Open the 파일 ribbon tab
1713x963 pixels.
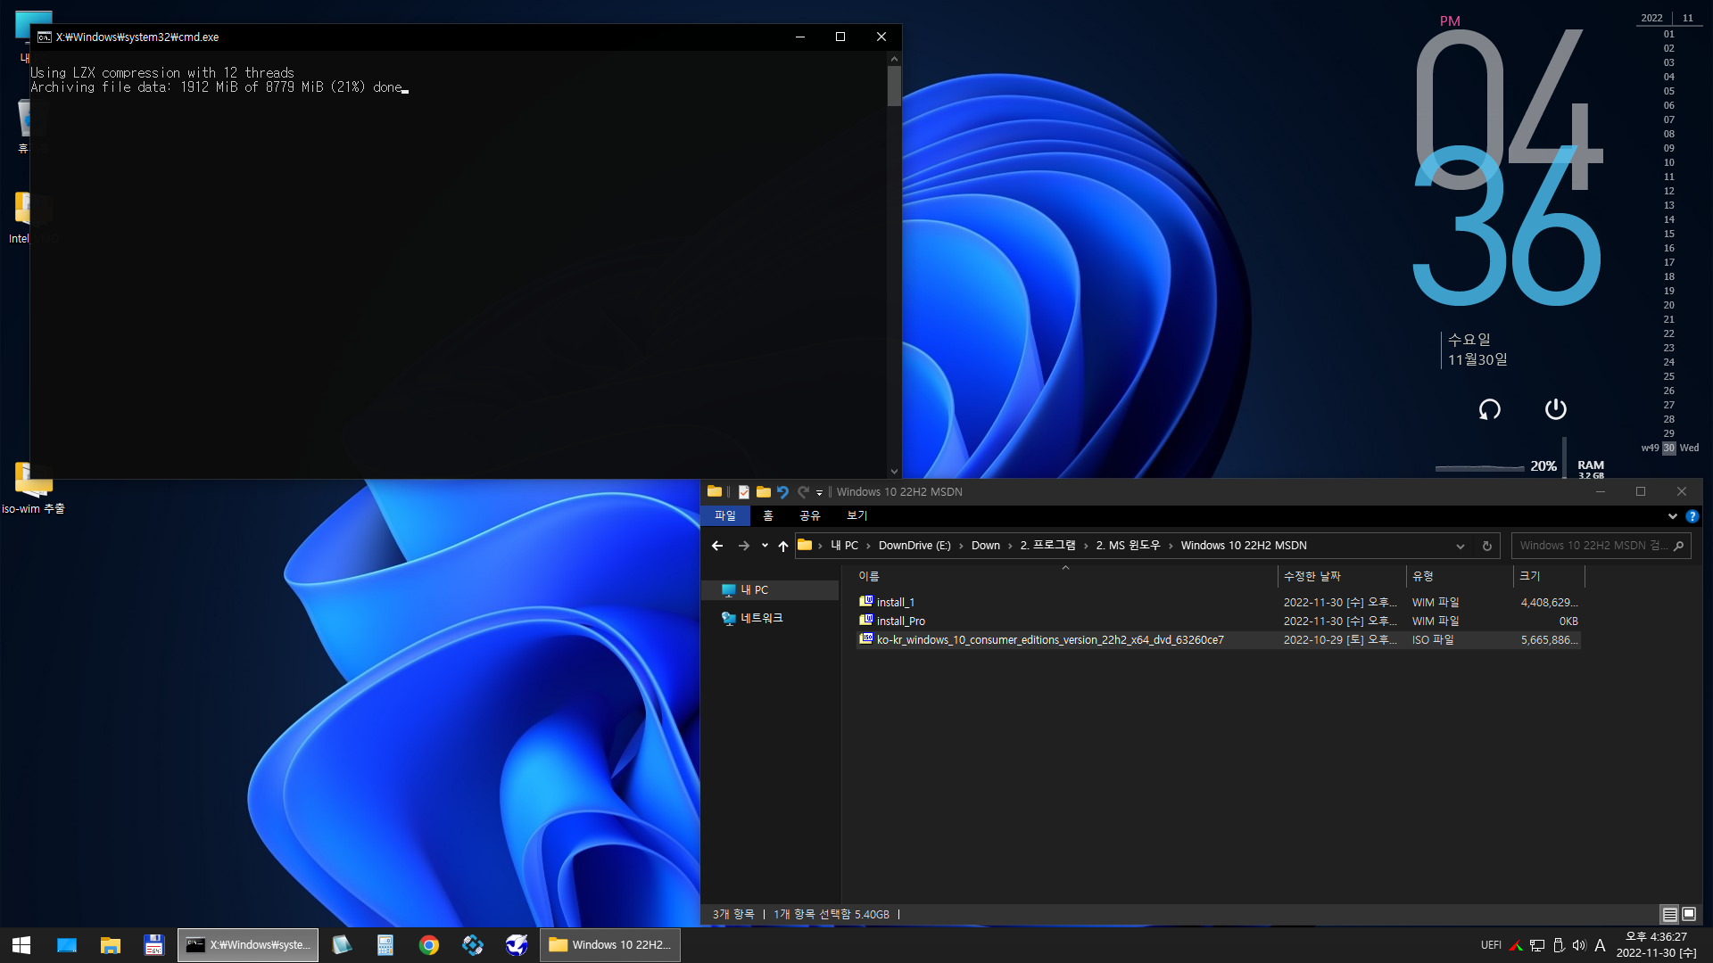click(725, 515)
